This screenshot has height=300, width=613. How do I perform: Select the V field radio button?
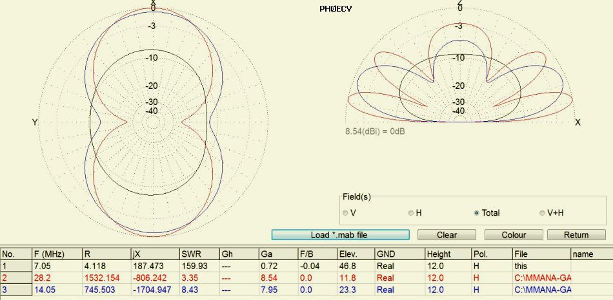tap(346, 213)
